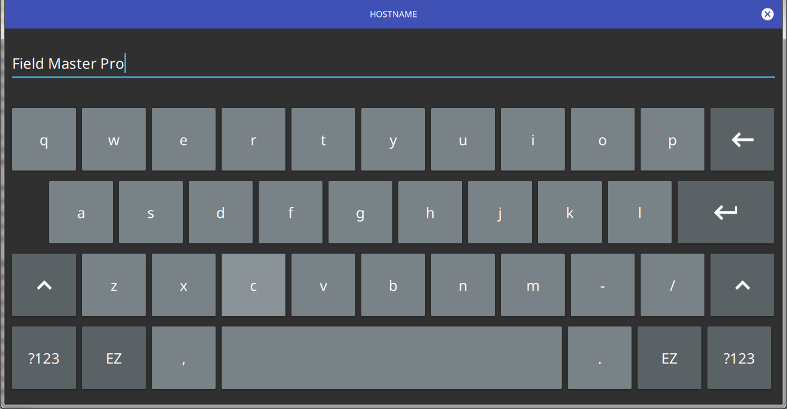Tap the letter f key
787x409 pixels.
point(290,212)
